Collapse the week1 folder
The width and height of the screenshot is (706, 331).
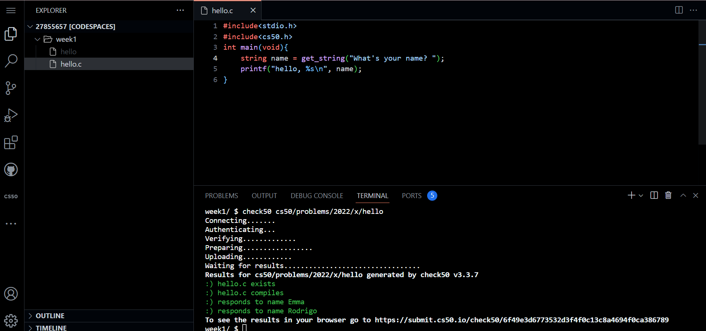click(x=38, y=39)
